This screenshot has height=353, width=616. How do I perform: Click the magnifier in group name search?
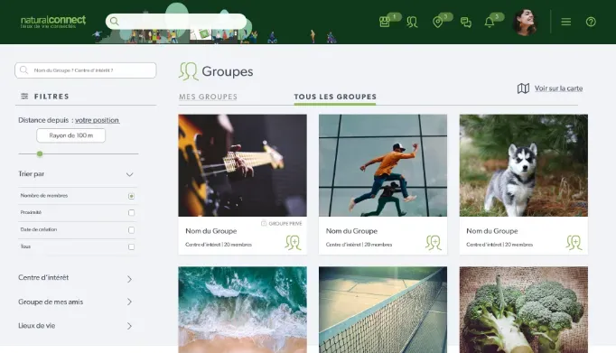pos(24,70)
